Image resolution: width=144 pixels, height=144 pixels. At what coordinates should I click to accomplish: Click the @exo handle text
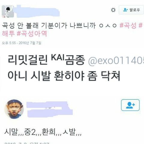pyautogui.click(x=116, y=61)
